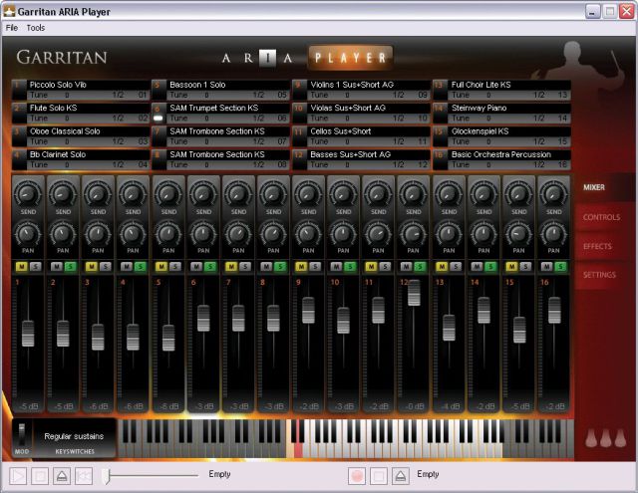Click the channel 12 volume fader

(414, 293)
